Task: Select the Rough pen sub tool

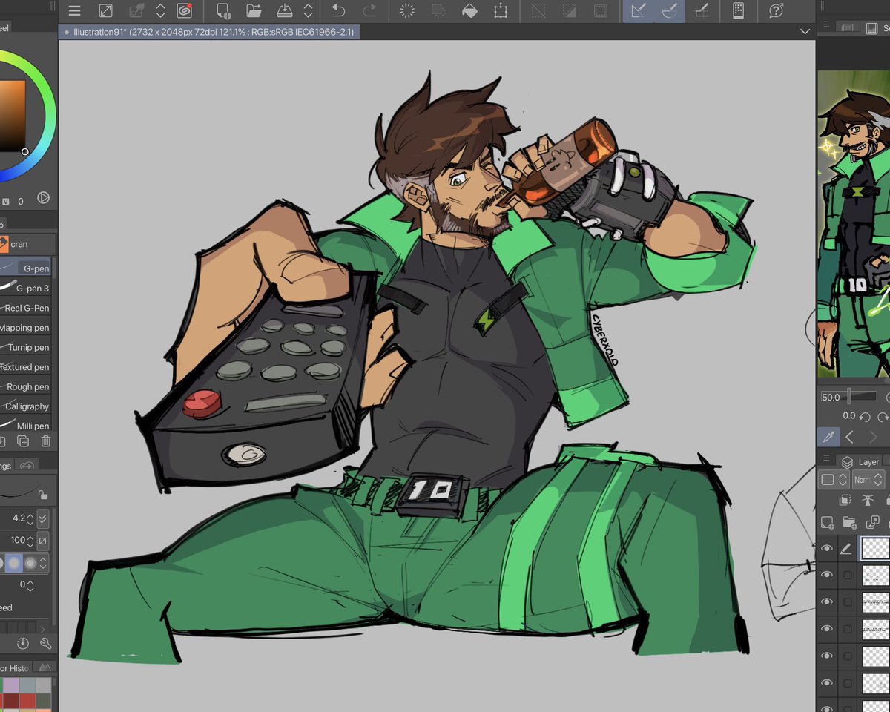Action: pos(25,386)
